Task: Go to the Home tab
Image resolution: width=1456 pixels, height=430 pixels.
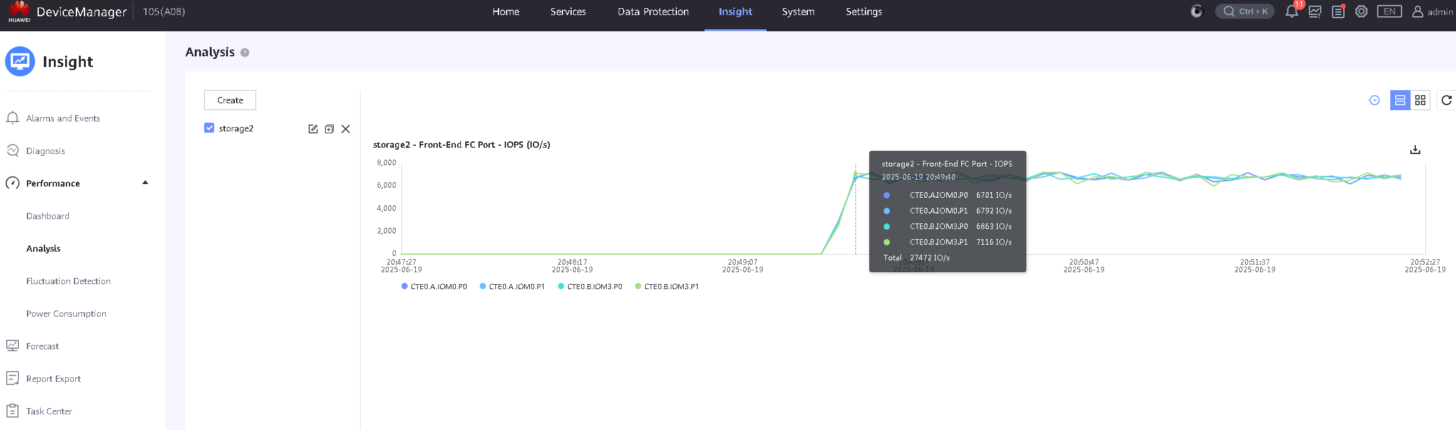Action: (x=506, y=12)
